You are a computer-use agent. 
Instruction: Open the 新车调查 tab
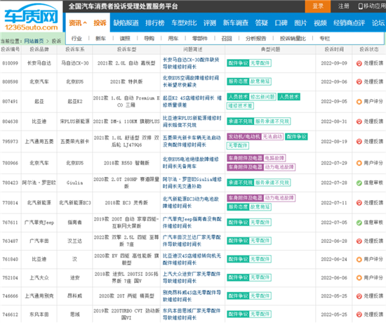[x=236, y=23]
